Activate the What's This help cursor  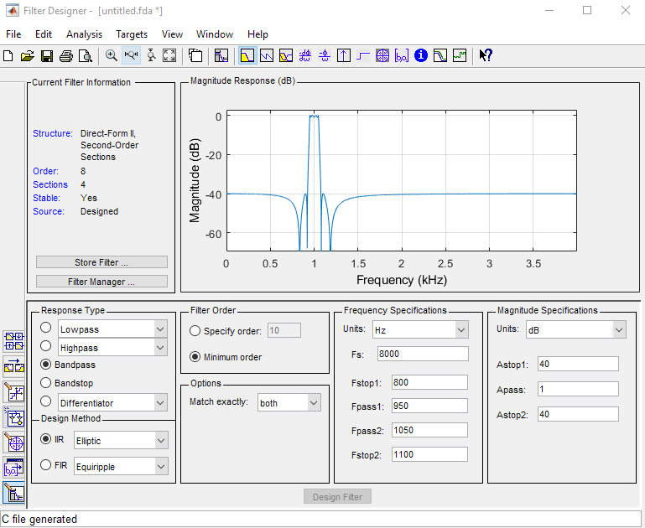pos(486,55)
